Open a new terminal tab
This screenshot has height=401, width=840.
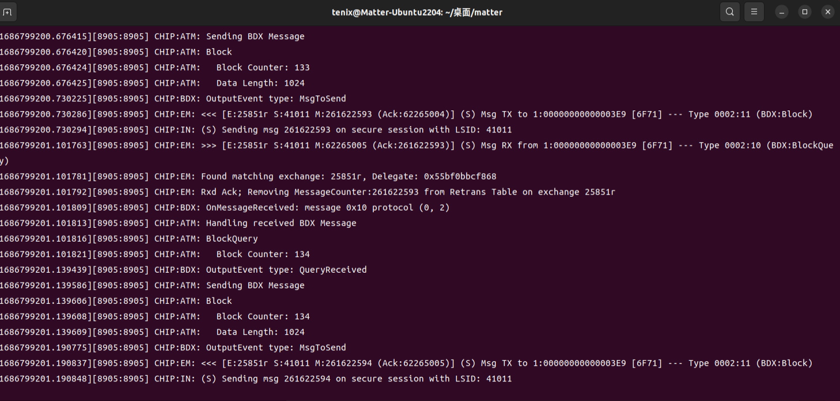[7, 12]
